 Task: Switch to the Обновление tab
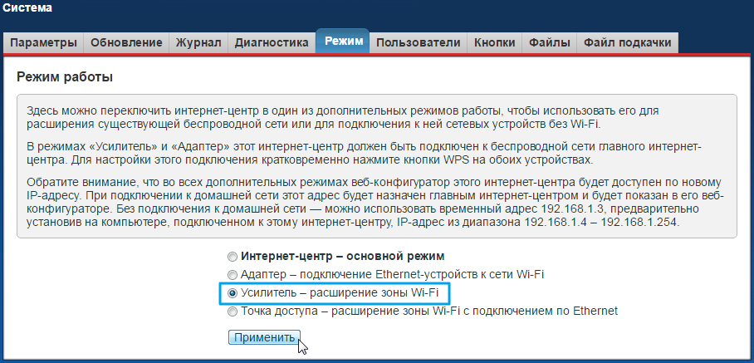coord(126,42)
